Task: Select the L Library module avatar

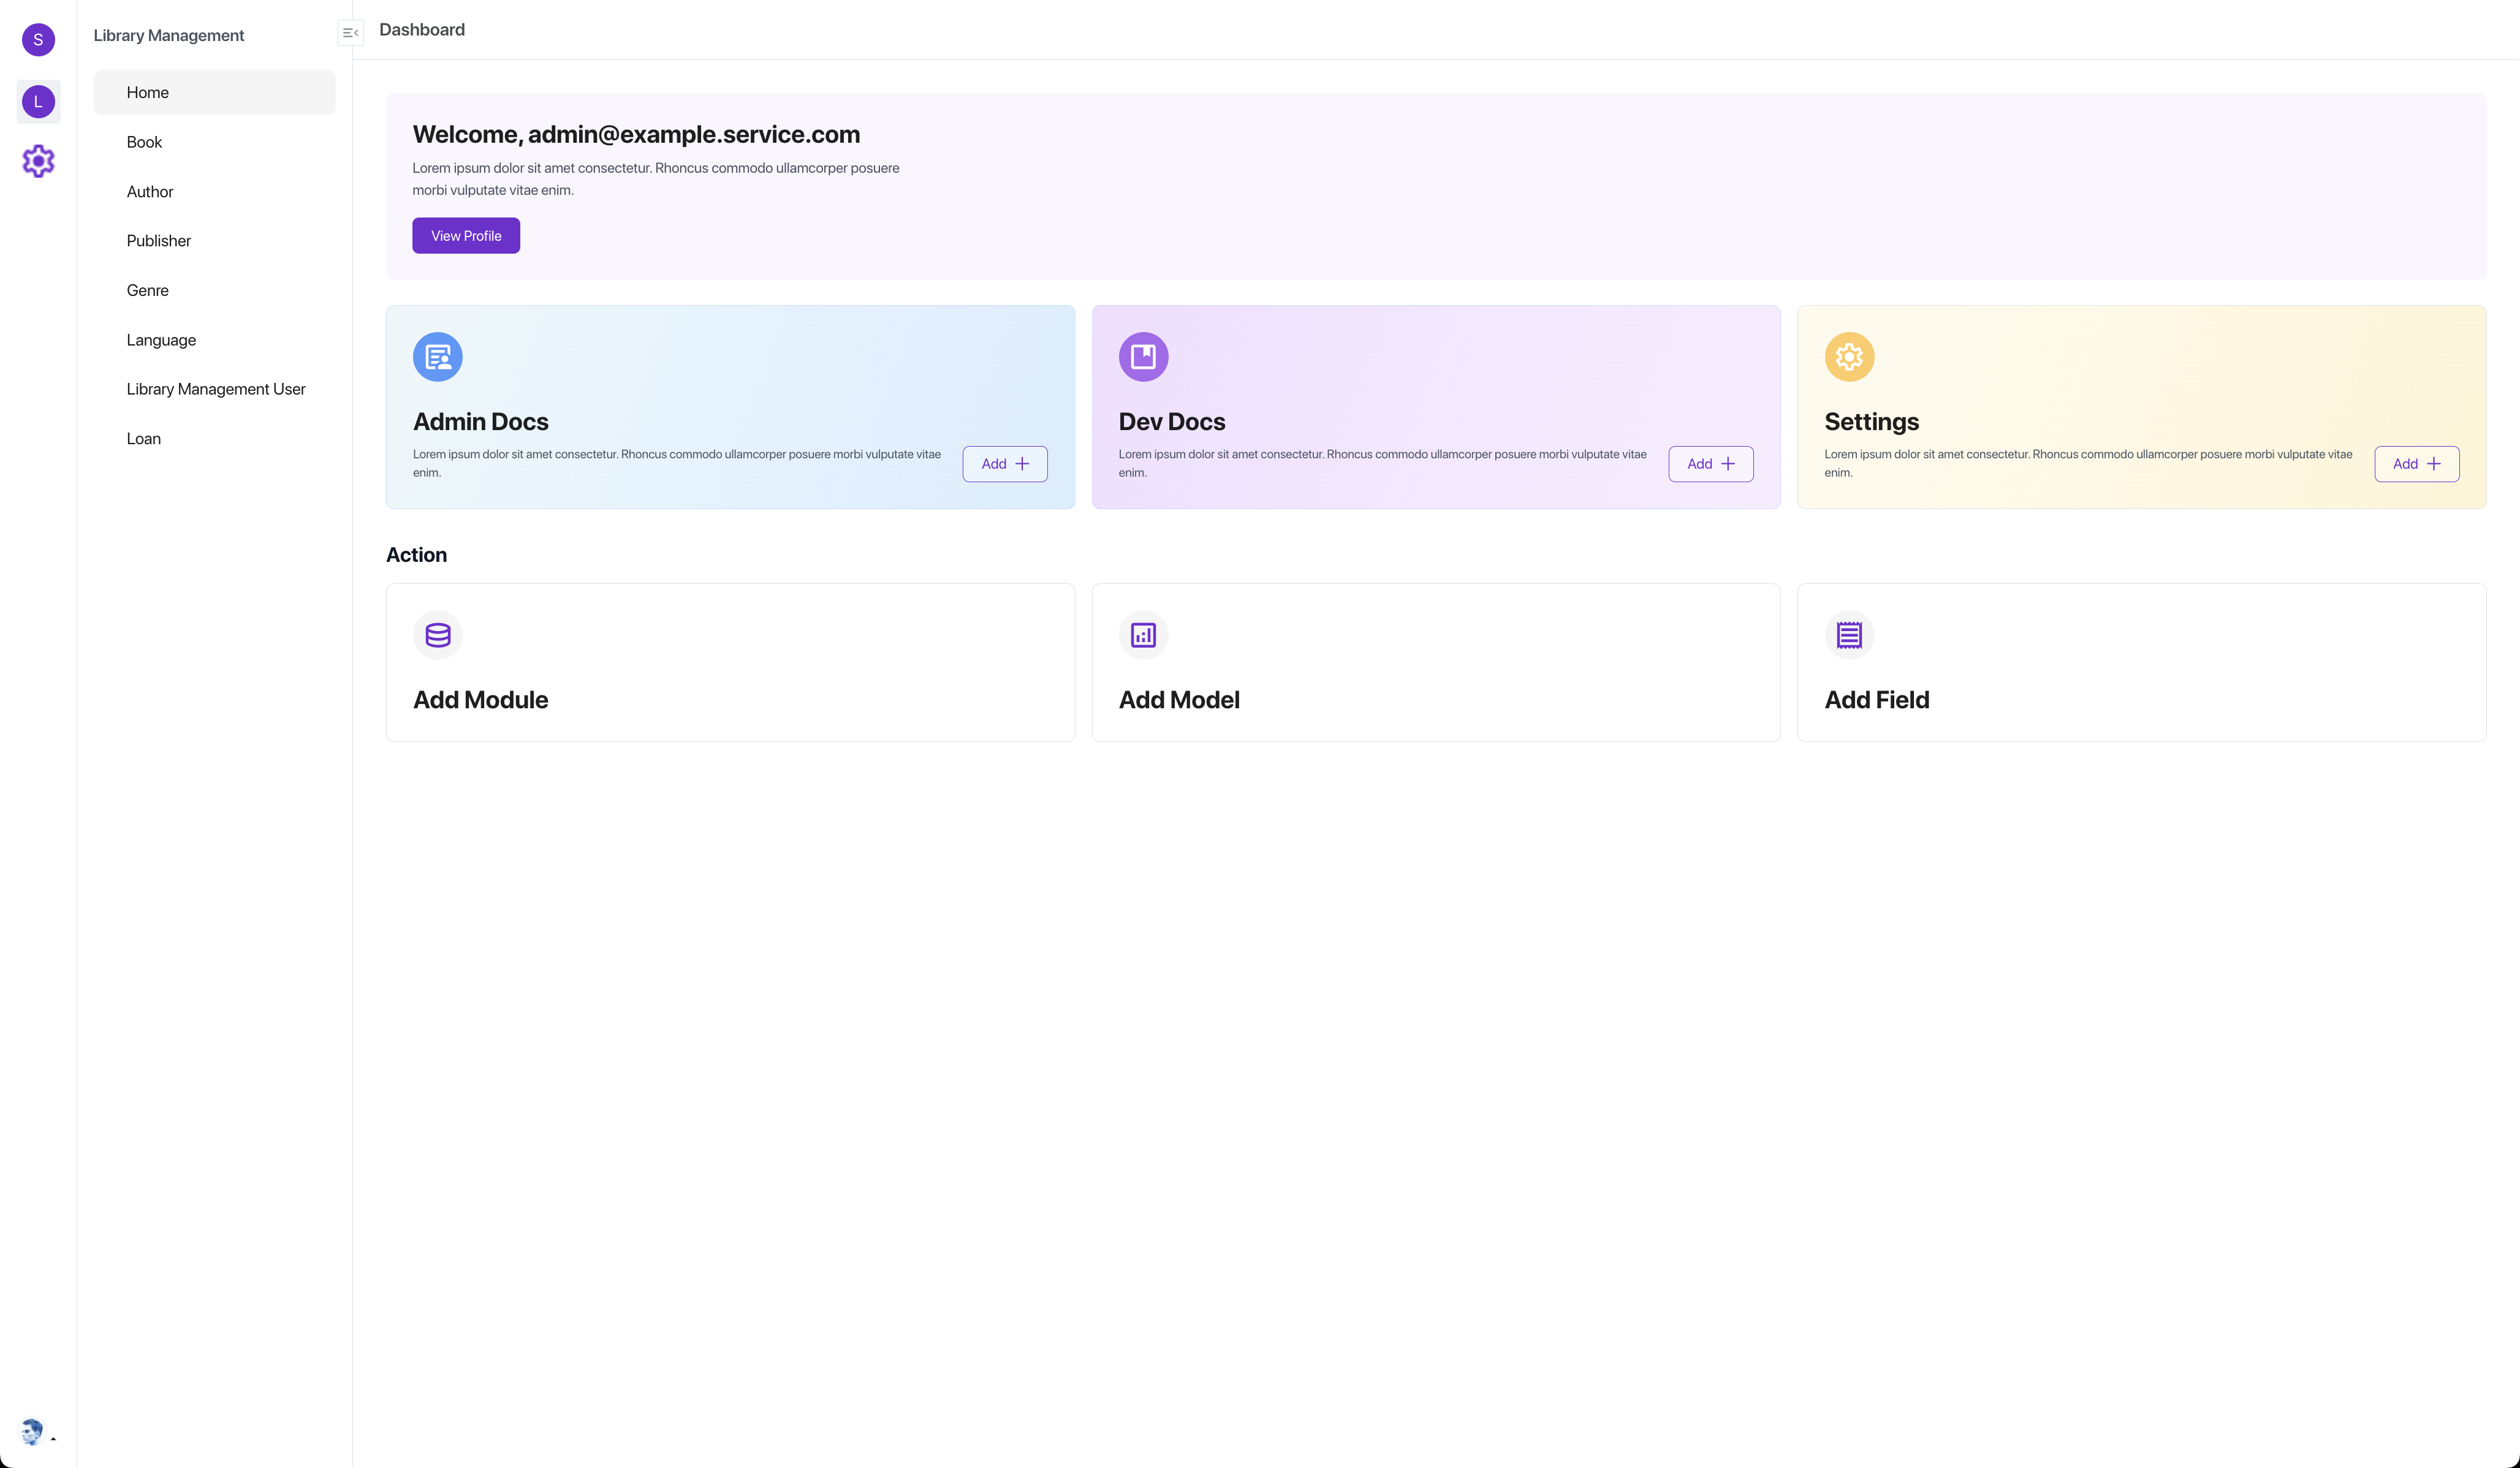Action: [x=38, y=101]
